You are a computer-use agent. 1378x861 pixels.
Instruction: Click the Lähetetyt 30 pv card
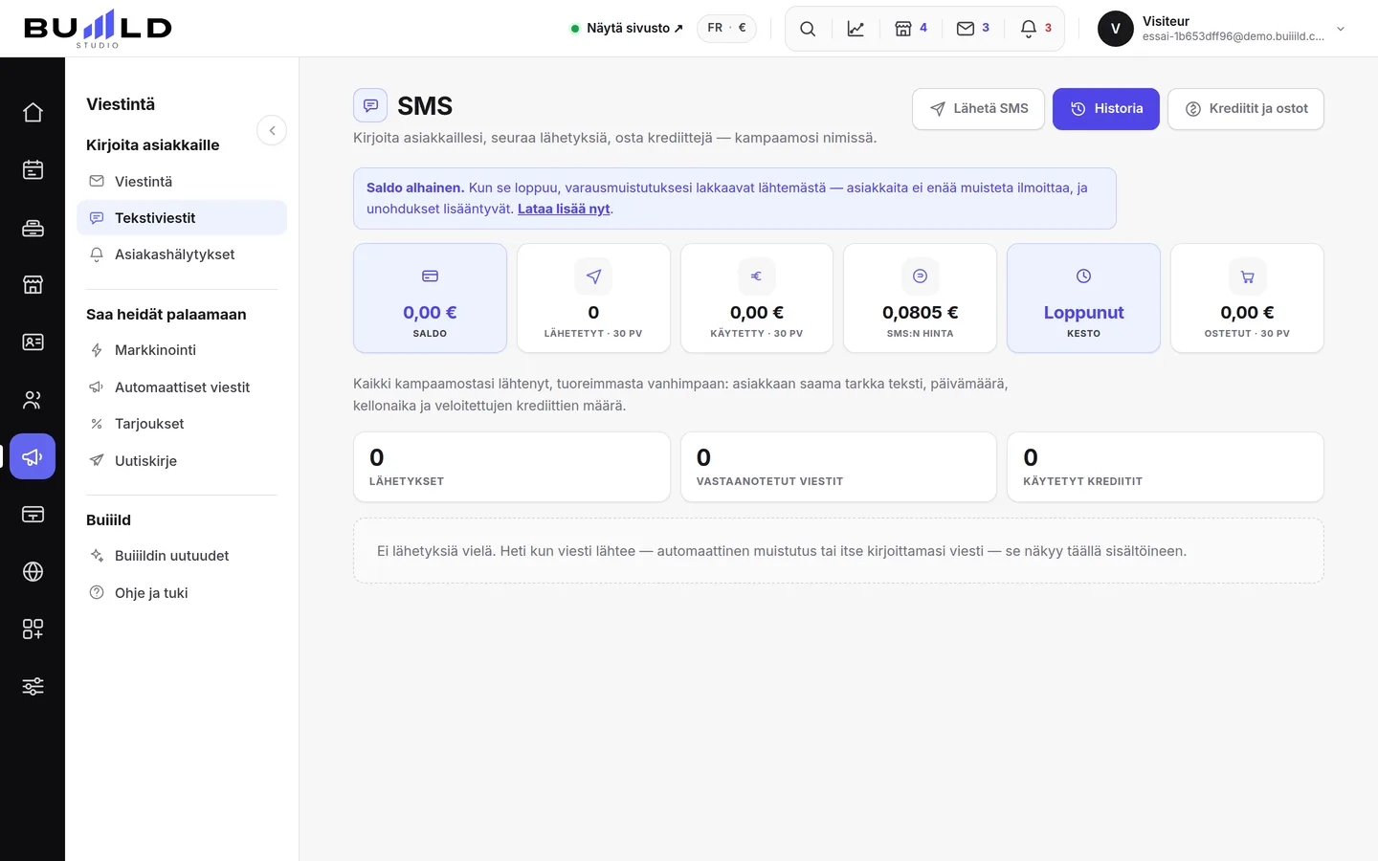pyautogui.click(x=593, y=298)
